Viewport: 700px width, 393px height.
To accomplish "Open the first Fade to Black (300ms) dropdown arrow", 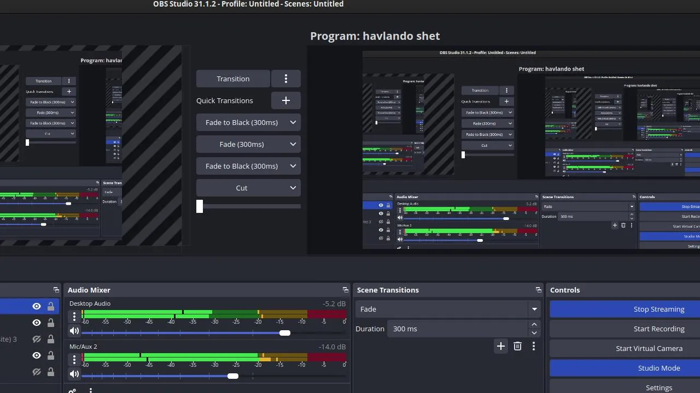I will coord(293,122).
